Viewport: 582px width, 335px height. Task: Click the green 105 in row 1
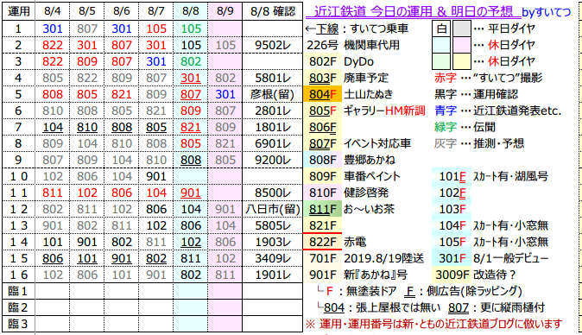pyautogui.click(x=191, y=28)
